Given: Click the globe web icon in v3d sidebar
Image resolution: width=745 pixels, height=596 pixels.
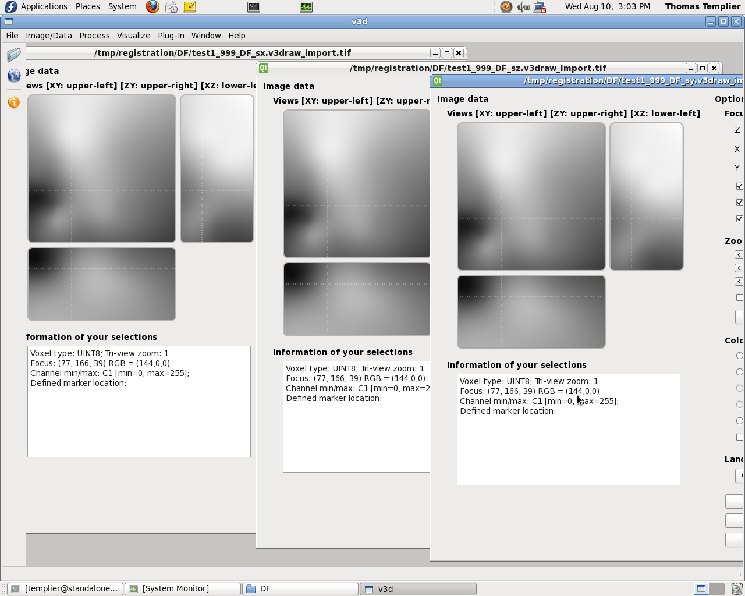Looking at the screenshot, I should [x=14, y=76].
